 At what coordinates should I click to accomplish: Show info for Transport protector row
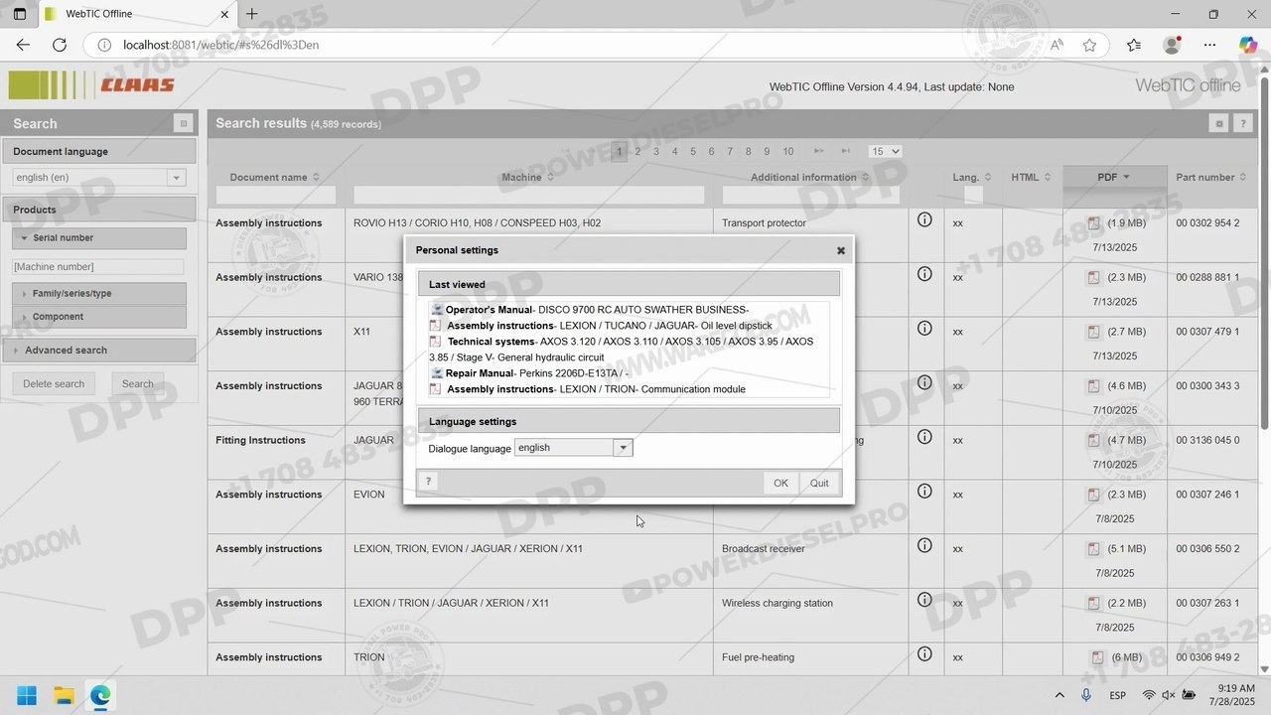click(x=924, y=219)
